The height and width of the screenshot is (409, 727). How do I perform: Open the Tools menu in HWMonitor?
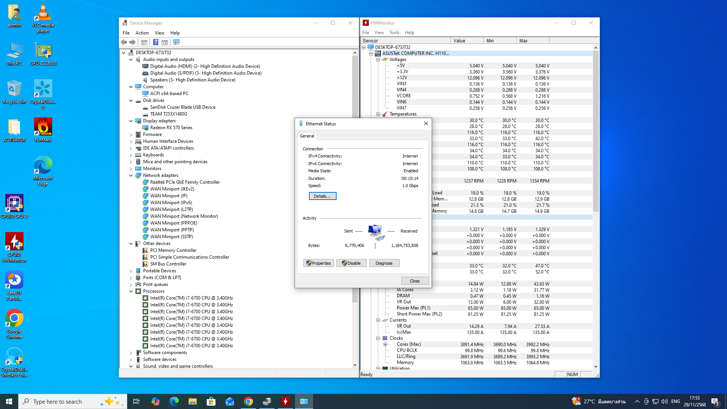394,33
